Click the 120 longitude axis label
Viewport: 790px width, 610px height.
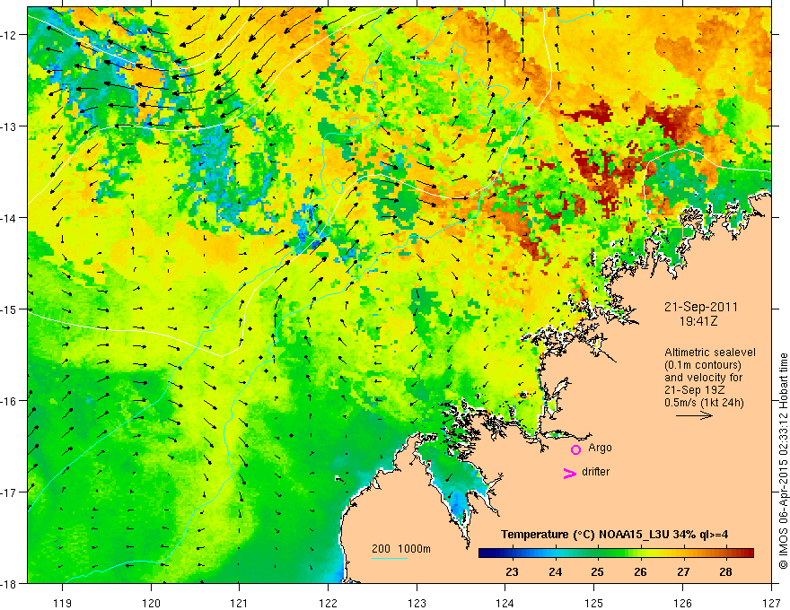151,603
